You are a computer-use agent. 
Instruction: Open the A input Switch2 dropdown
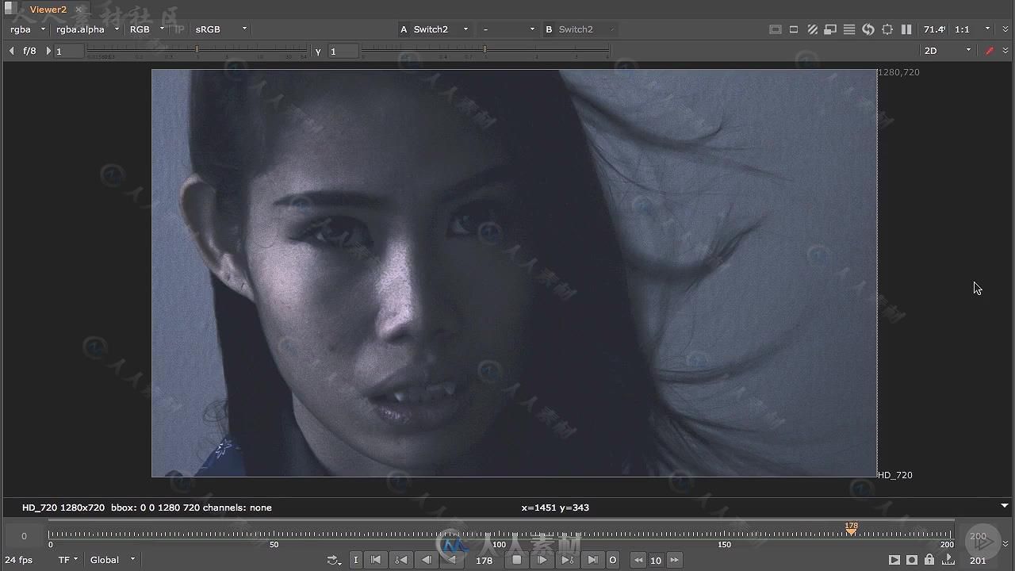(x=440, y=29)
